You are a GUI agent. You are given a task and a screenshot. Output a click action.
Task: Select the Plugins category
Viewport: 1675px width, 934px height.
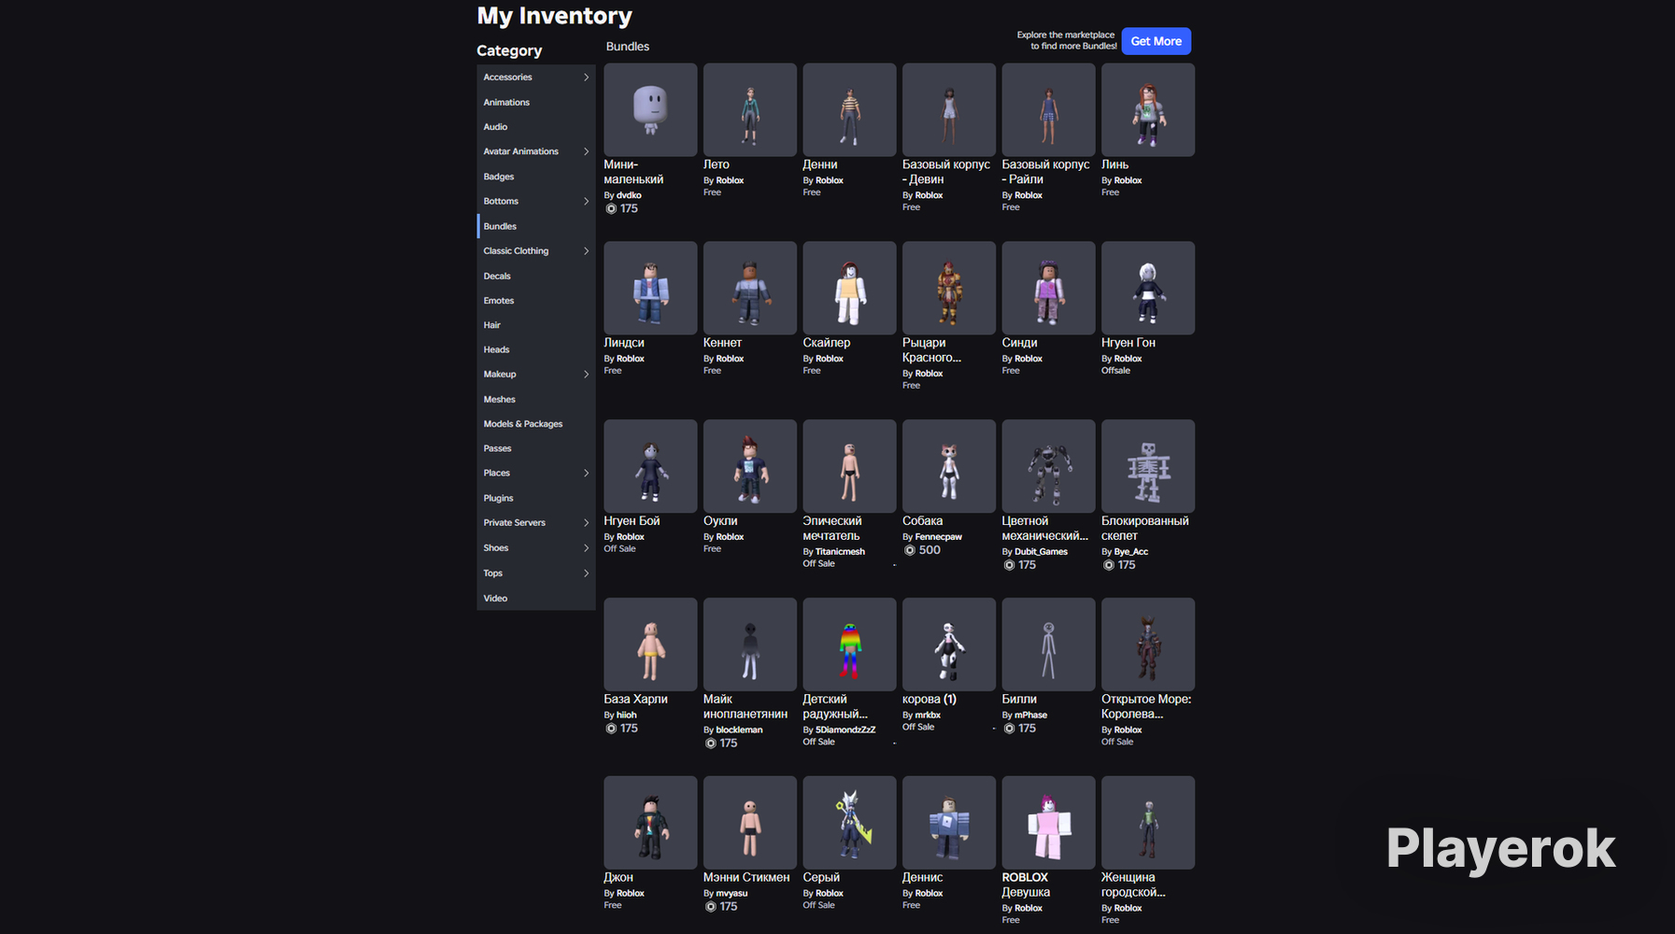(x=536, y=499)
